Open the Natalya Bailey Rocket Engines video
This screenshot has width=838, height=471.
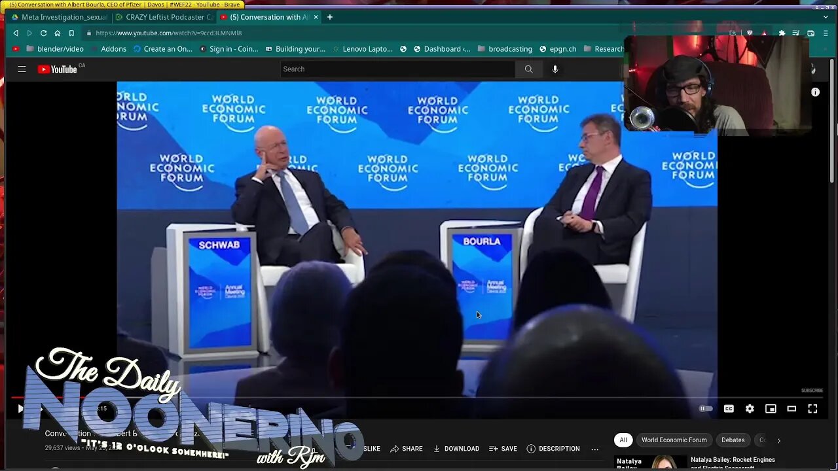(733, 462)
